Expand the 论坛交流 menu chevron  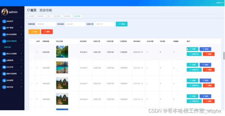[x=21, y=67]
